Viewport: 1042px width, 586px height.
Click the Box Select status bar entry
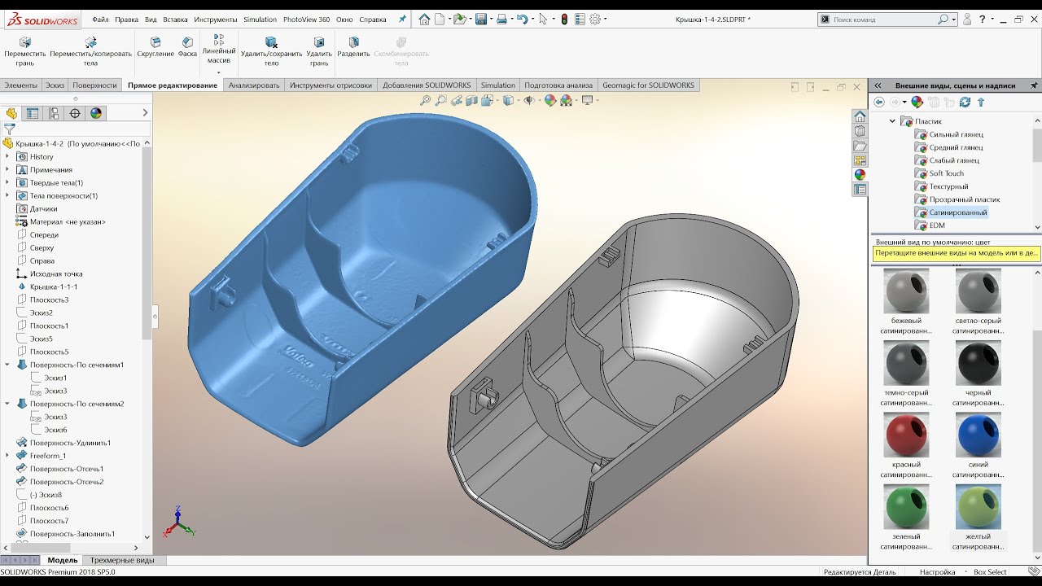point(990,572)
